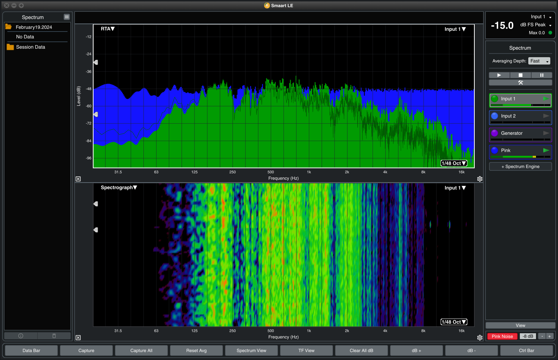Click the Capture All button
The width and height of the screenshot is (558, 360).
tap(141, 350)
